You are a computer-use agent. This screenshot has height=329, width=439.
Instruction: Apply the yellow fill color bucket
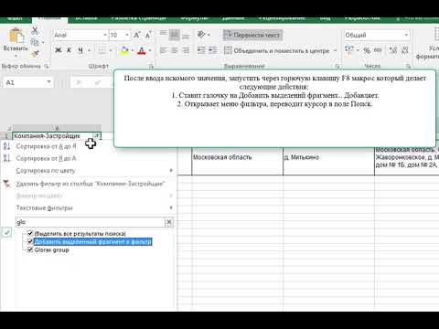(124, 50)
